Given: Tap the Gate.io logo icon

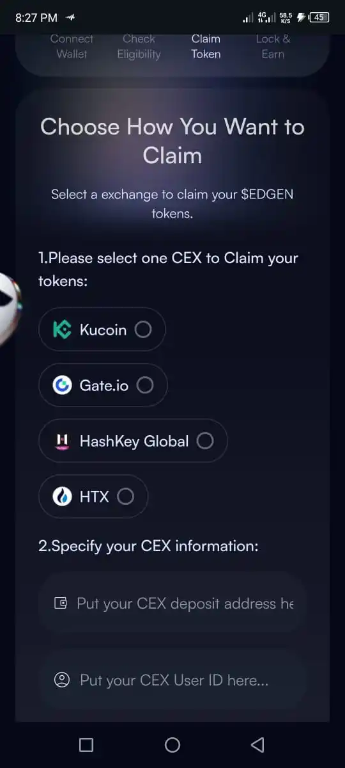Looking at the screenshot, I should 62,385.
